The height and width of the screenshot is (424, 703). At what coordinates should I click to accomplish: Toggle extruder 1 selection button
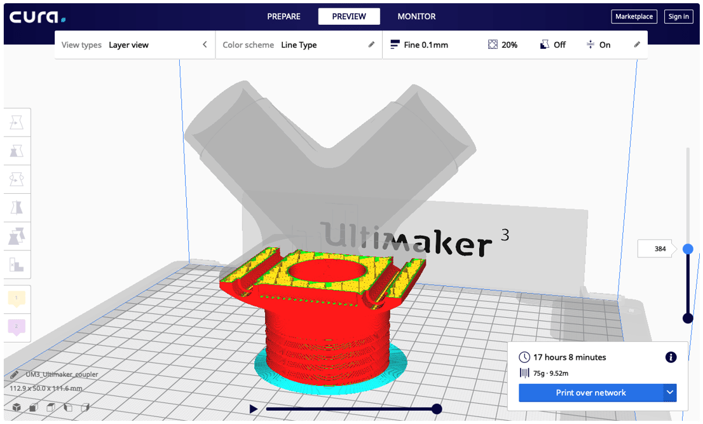click(17, 299)
